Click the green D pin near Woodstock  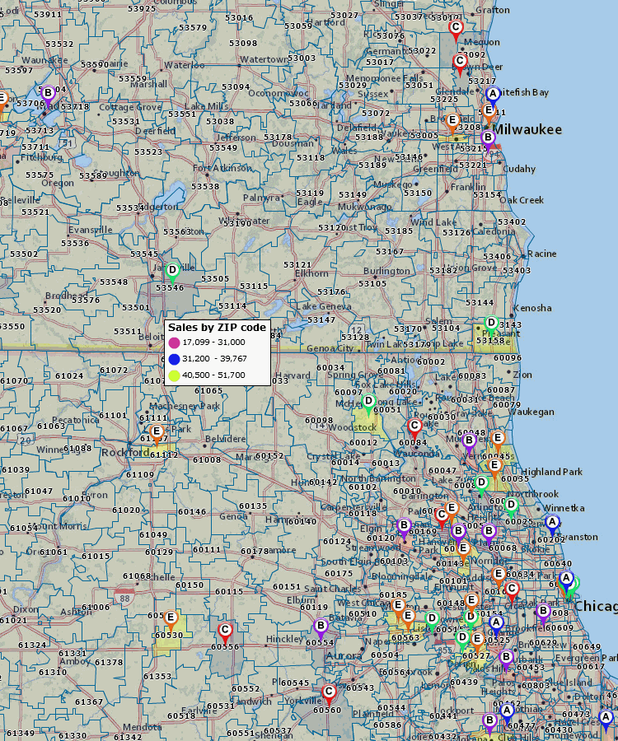(x=369, y=402)
